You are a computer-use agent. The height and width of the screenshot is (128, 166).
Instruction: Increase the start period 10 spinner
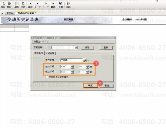click(x=88, y=66)
